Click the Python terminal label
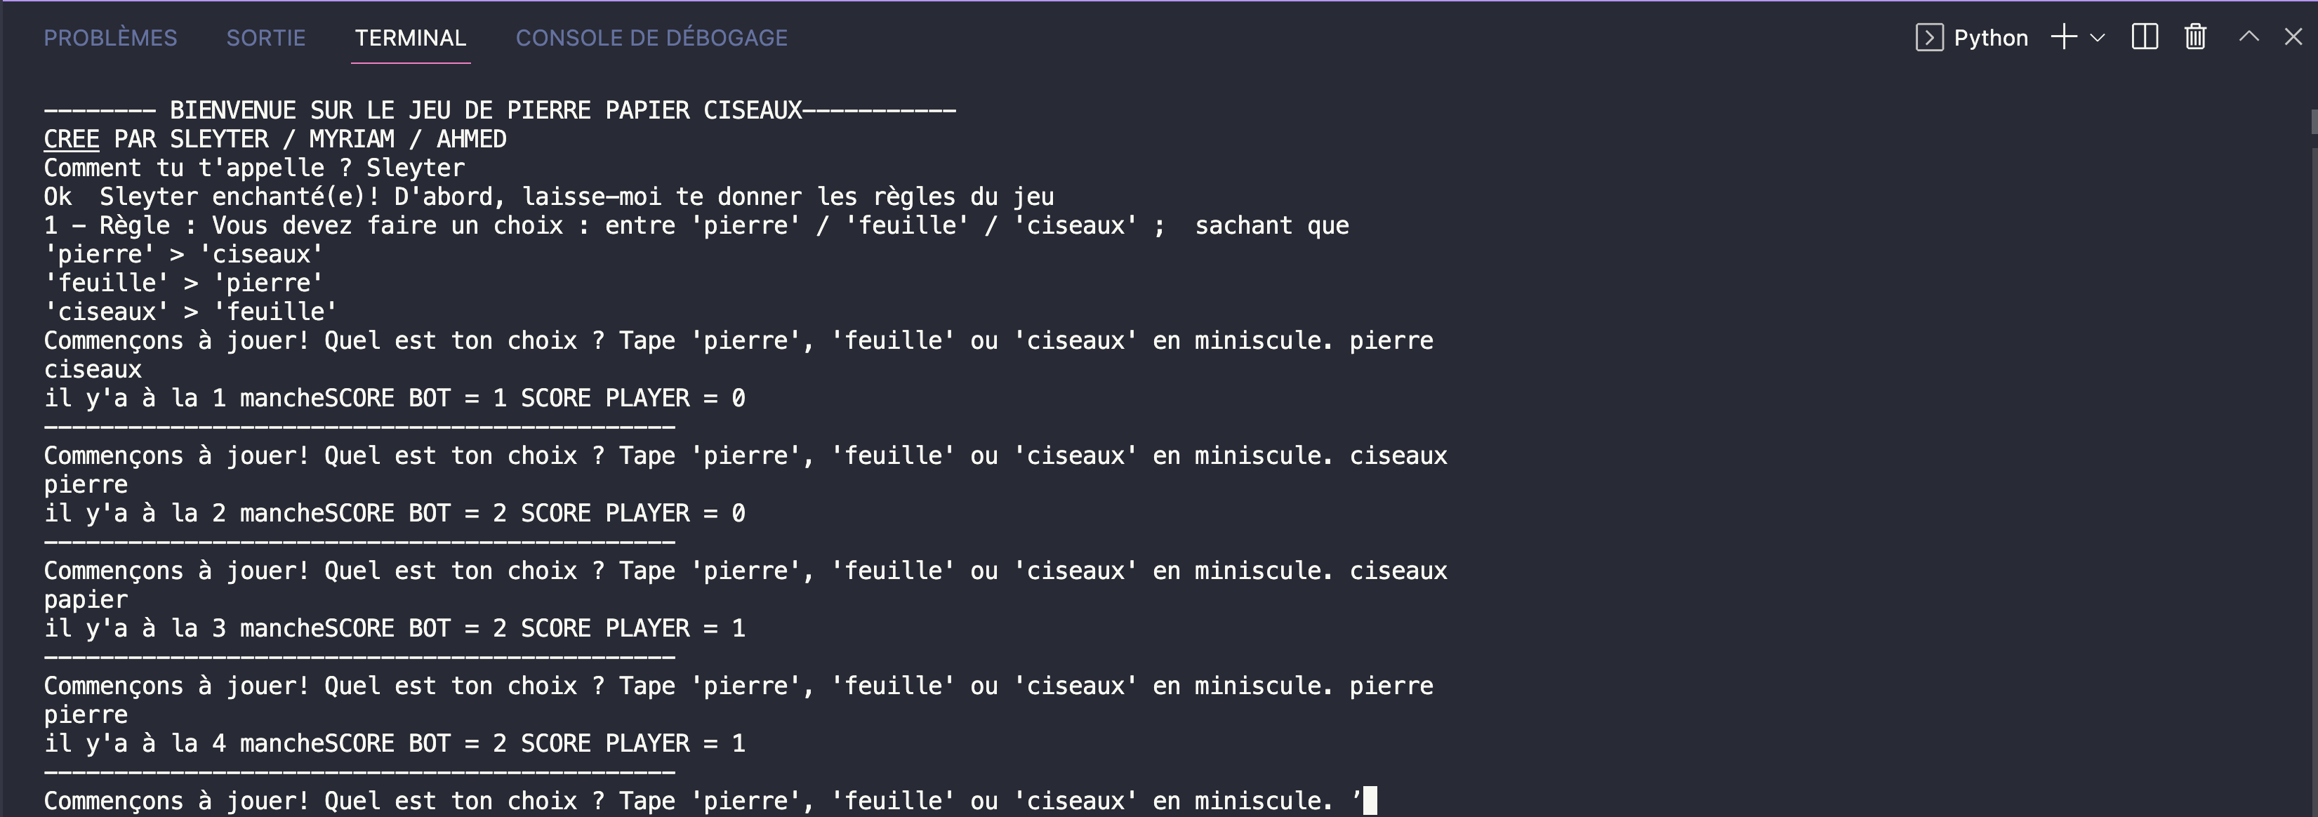Viewport: 2318px width, 817px height. 1990,38
